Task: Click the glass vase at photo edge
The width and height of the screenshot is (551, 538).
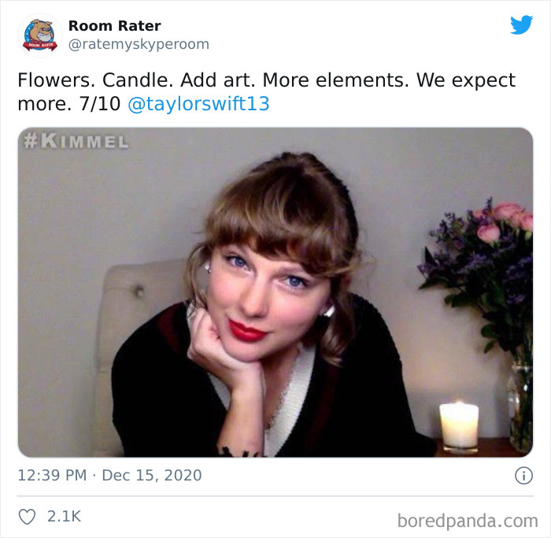Action: [520, 408]
